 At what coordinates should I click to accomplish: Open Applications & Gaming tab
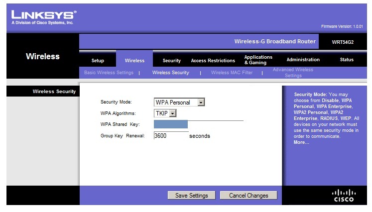click(258, 60)
